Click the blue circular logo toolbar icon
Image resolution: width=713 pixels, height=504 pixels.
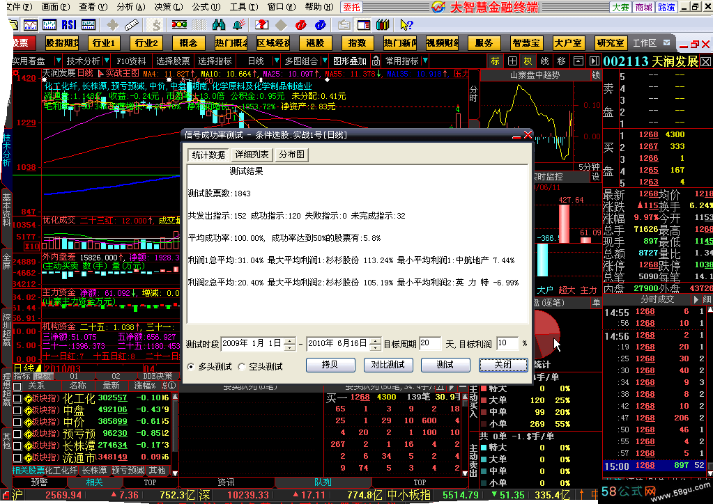[320, 25]
